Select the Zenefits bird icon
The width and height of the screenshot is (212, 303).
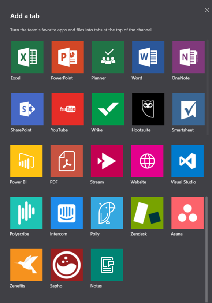point(26,265)
